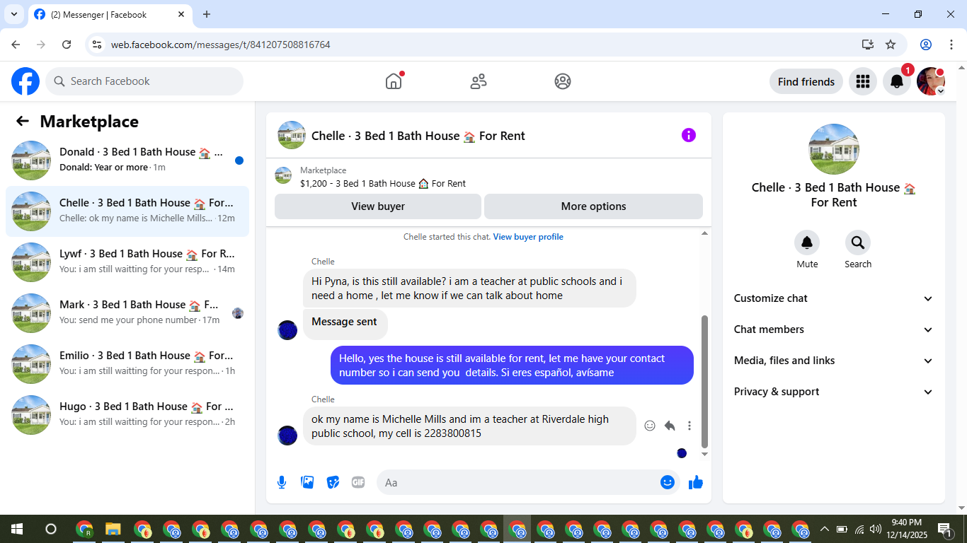
Task: Open conversation information purple icon
Action: [689, 135]
